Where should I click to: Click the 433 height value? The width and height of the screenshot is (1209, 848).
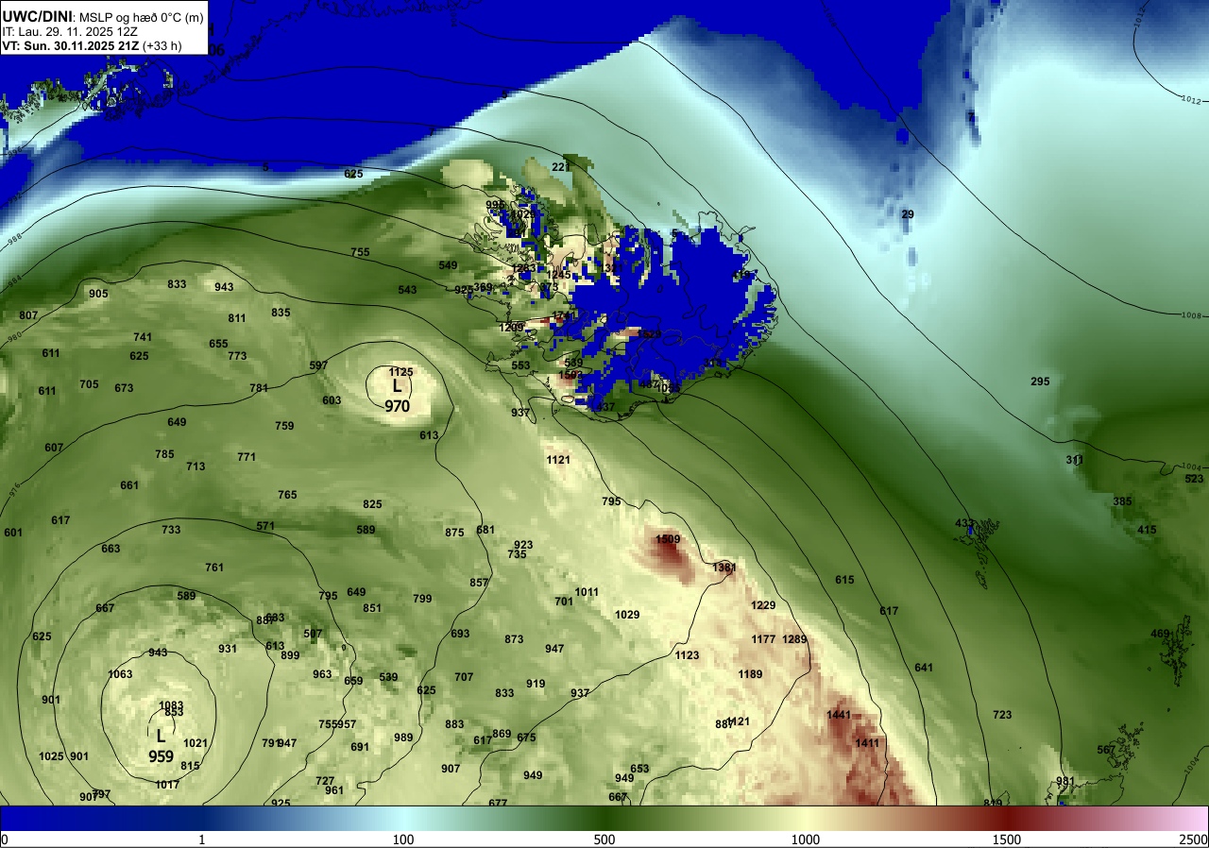[964, 523]
